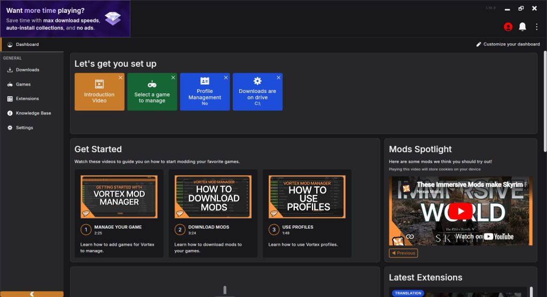547x297 pixels.
Task: Click the main dashboard vertical scrollbar
Action: 545,101
